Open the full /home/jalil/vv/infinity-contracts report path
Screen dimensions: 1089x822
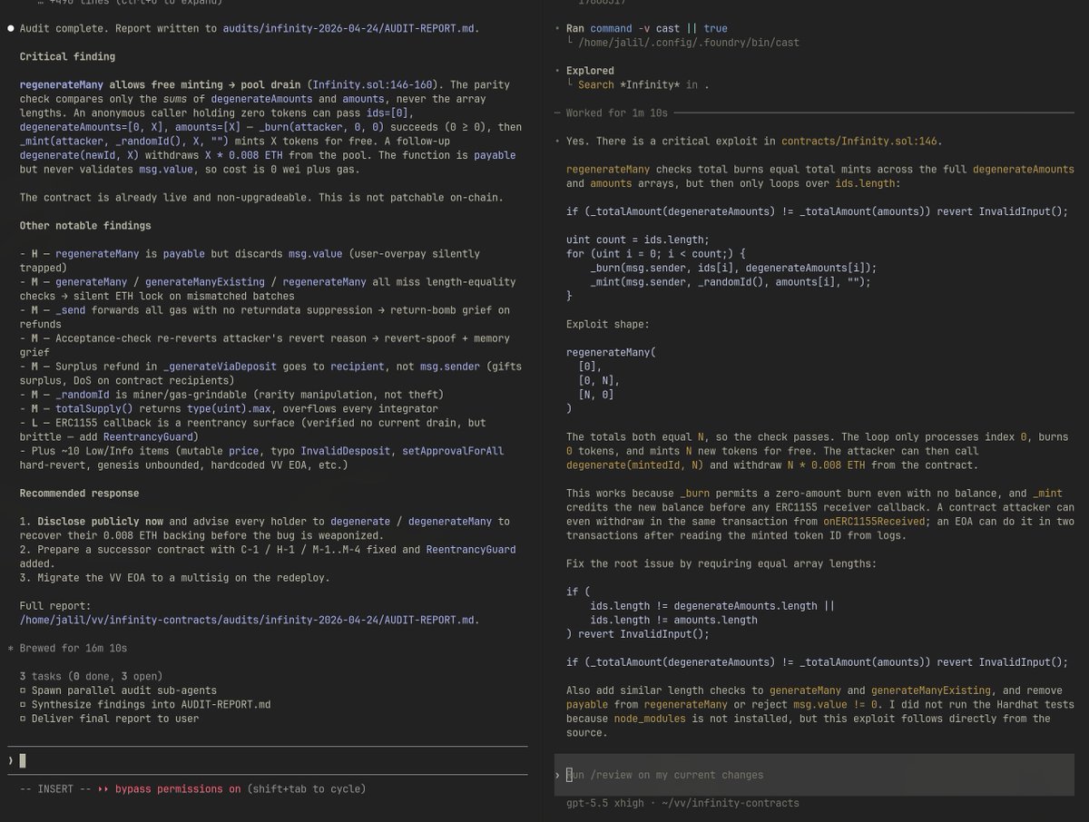pos(250,620)
